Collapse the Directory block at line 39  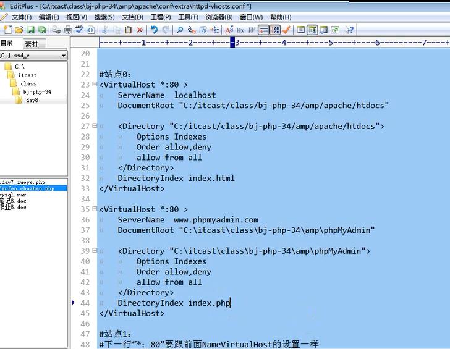pyautogui.click(x=95, y=250)
